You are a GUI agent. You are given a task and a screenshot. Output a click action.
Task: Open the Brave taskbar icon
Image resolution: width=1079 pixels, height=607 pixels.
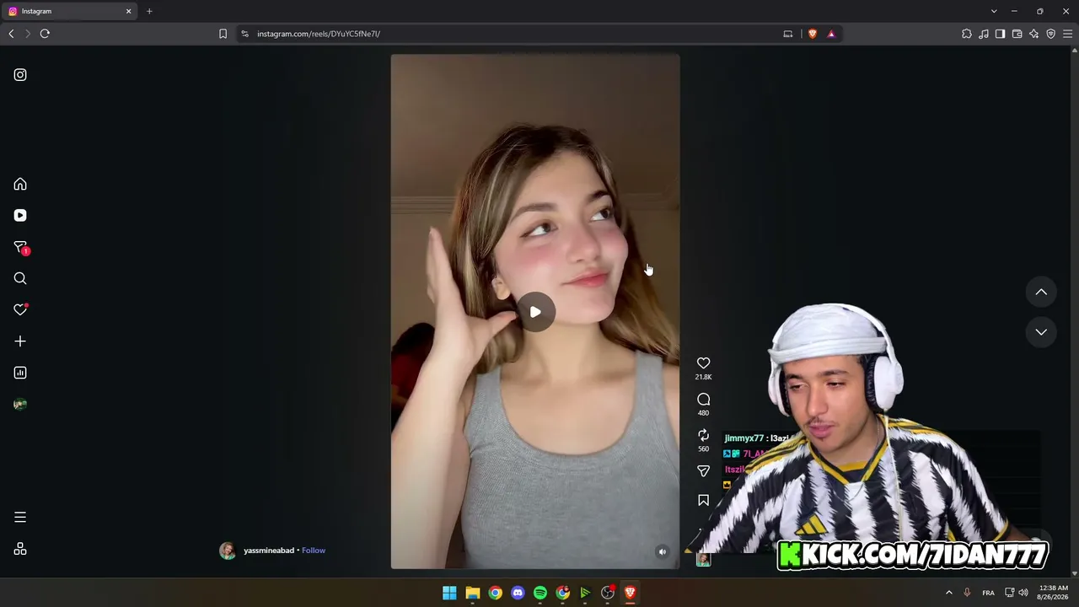coord(630,593)
